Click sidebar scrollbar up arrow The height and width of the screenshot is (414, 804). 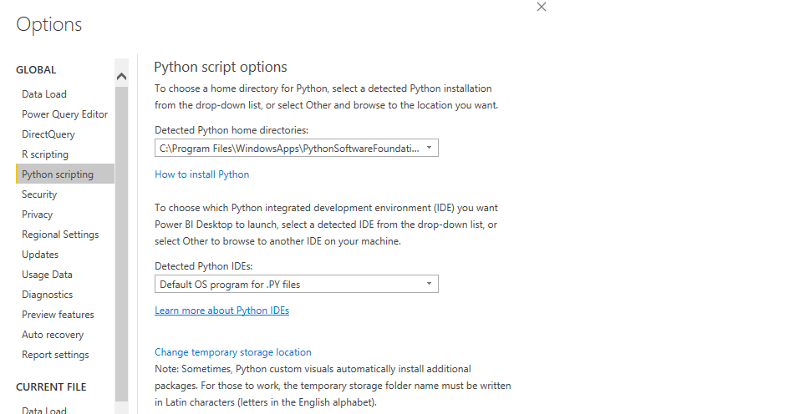121,76
